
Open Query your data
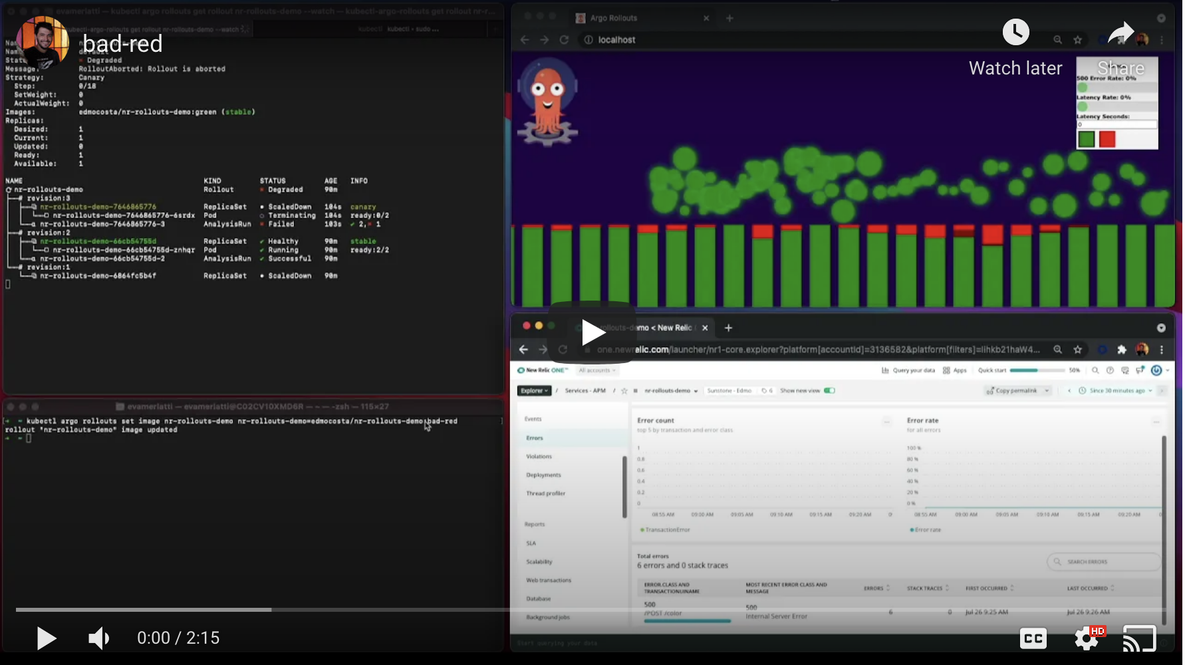908,370
